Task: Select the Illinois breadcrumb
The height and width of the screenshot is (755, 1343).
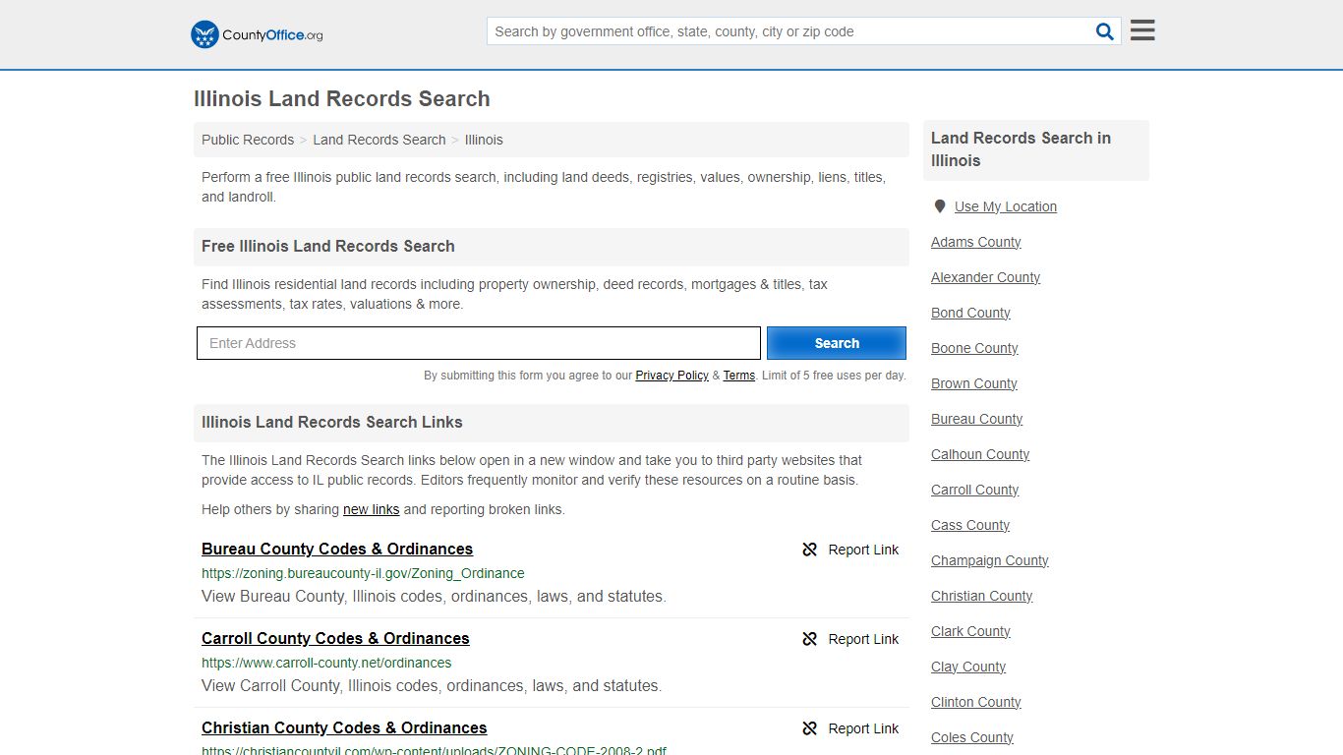Action: pyautogui.click(x=484, y=140)
